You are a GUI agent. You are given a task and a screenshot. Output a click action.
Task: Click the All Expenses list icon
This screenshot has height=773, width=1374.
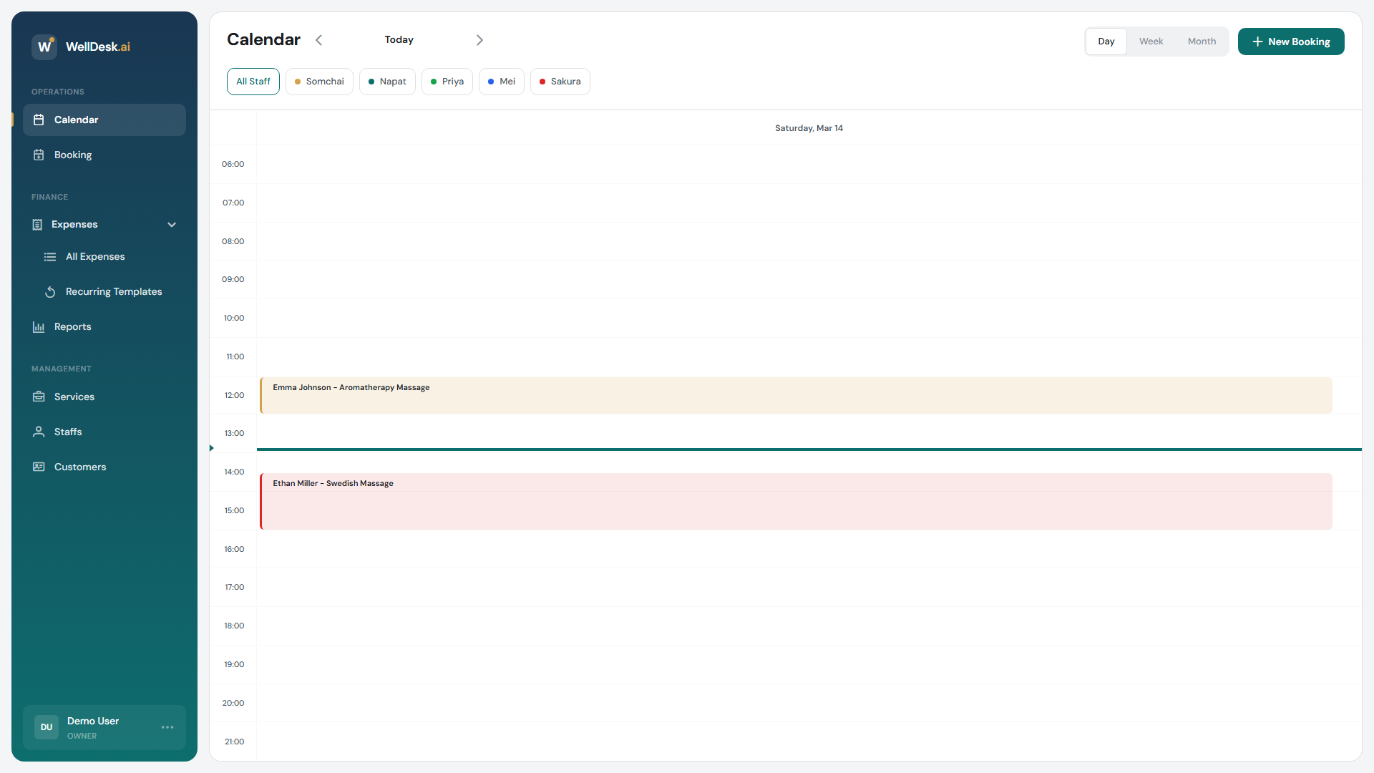click(x=50, y=257)
